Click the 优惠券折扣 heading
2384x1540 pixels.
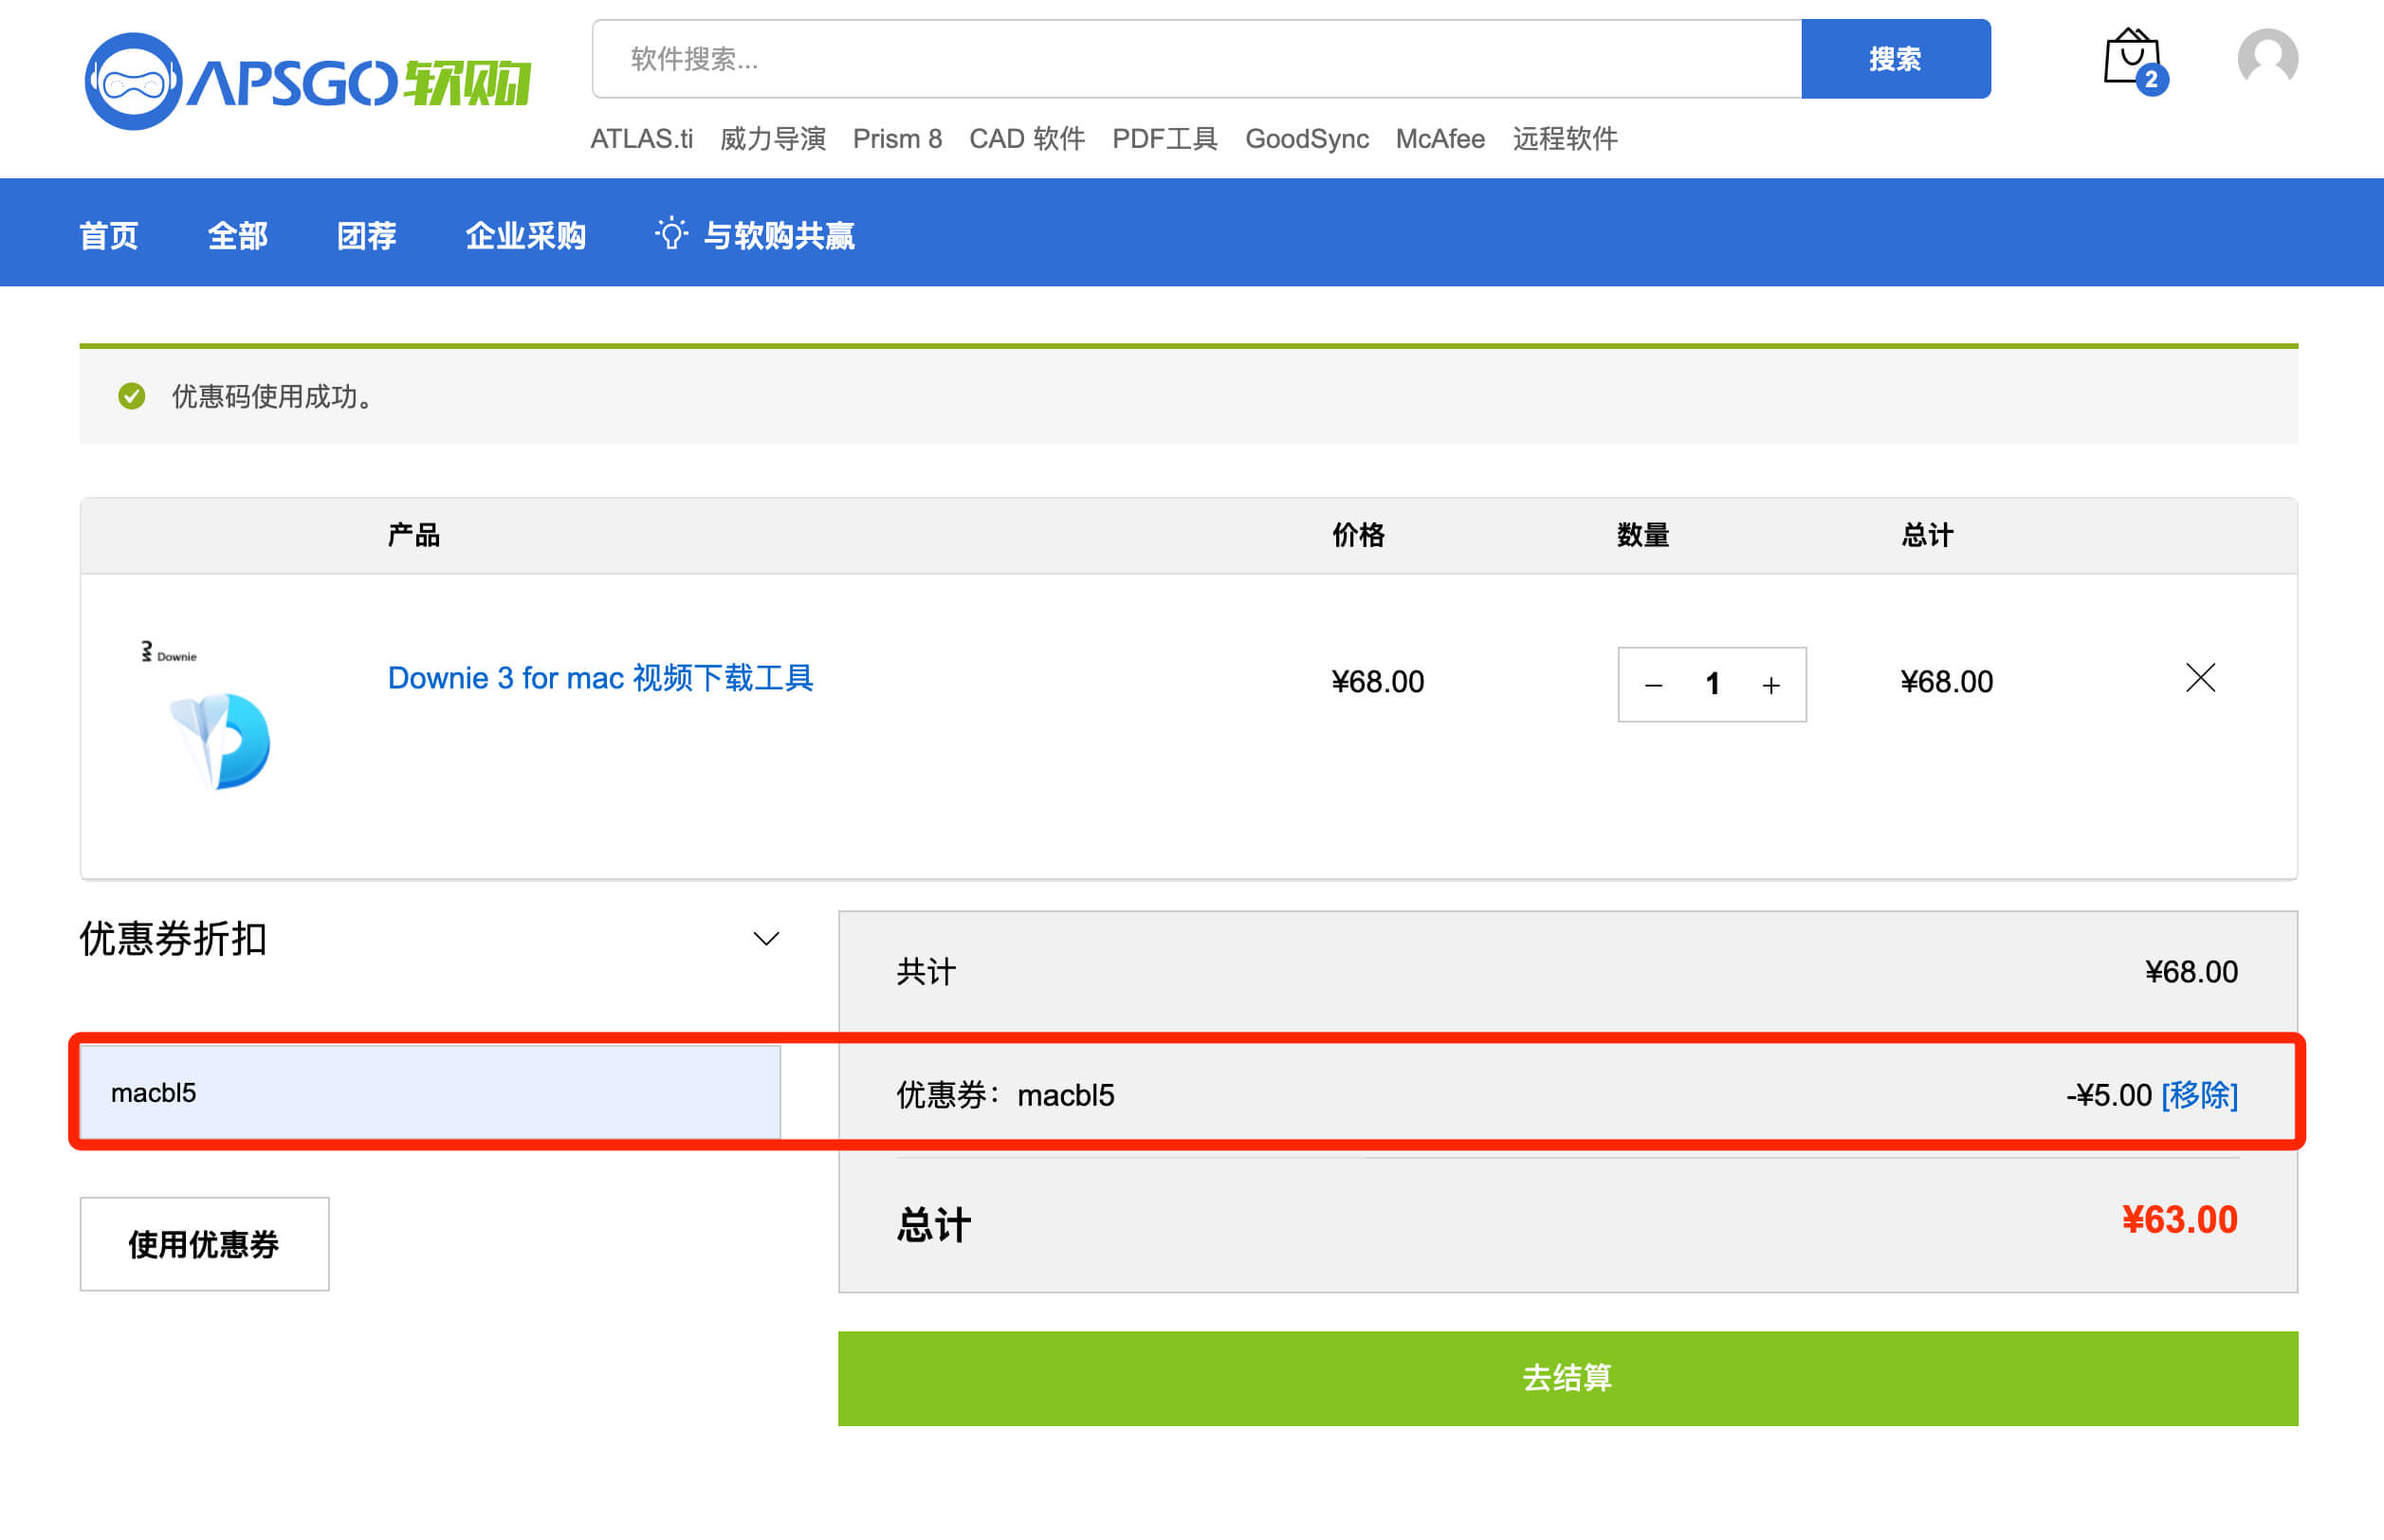coord(173,939)
